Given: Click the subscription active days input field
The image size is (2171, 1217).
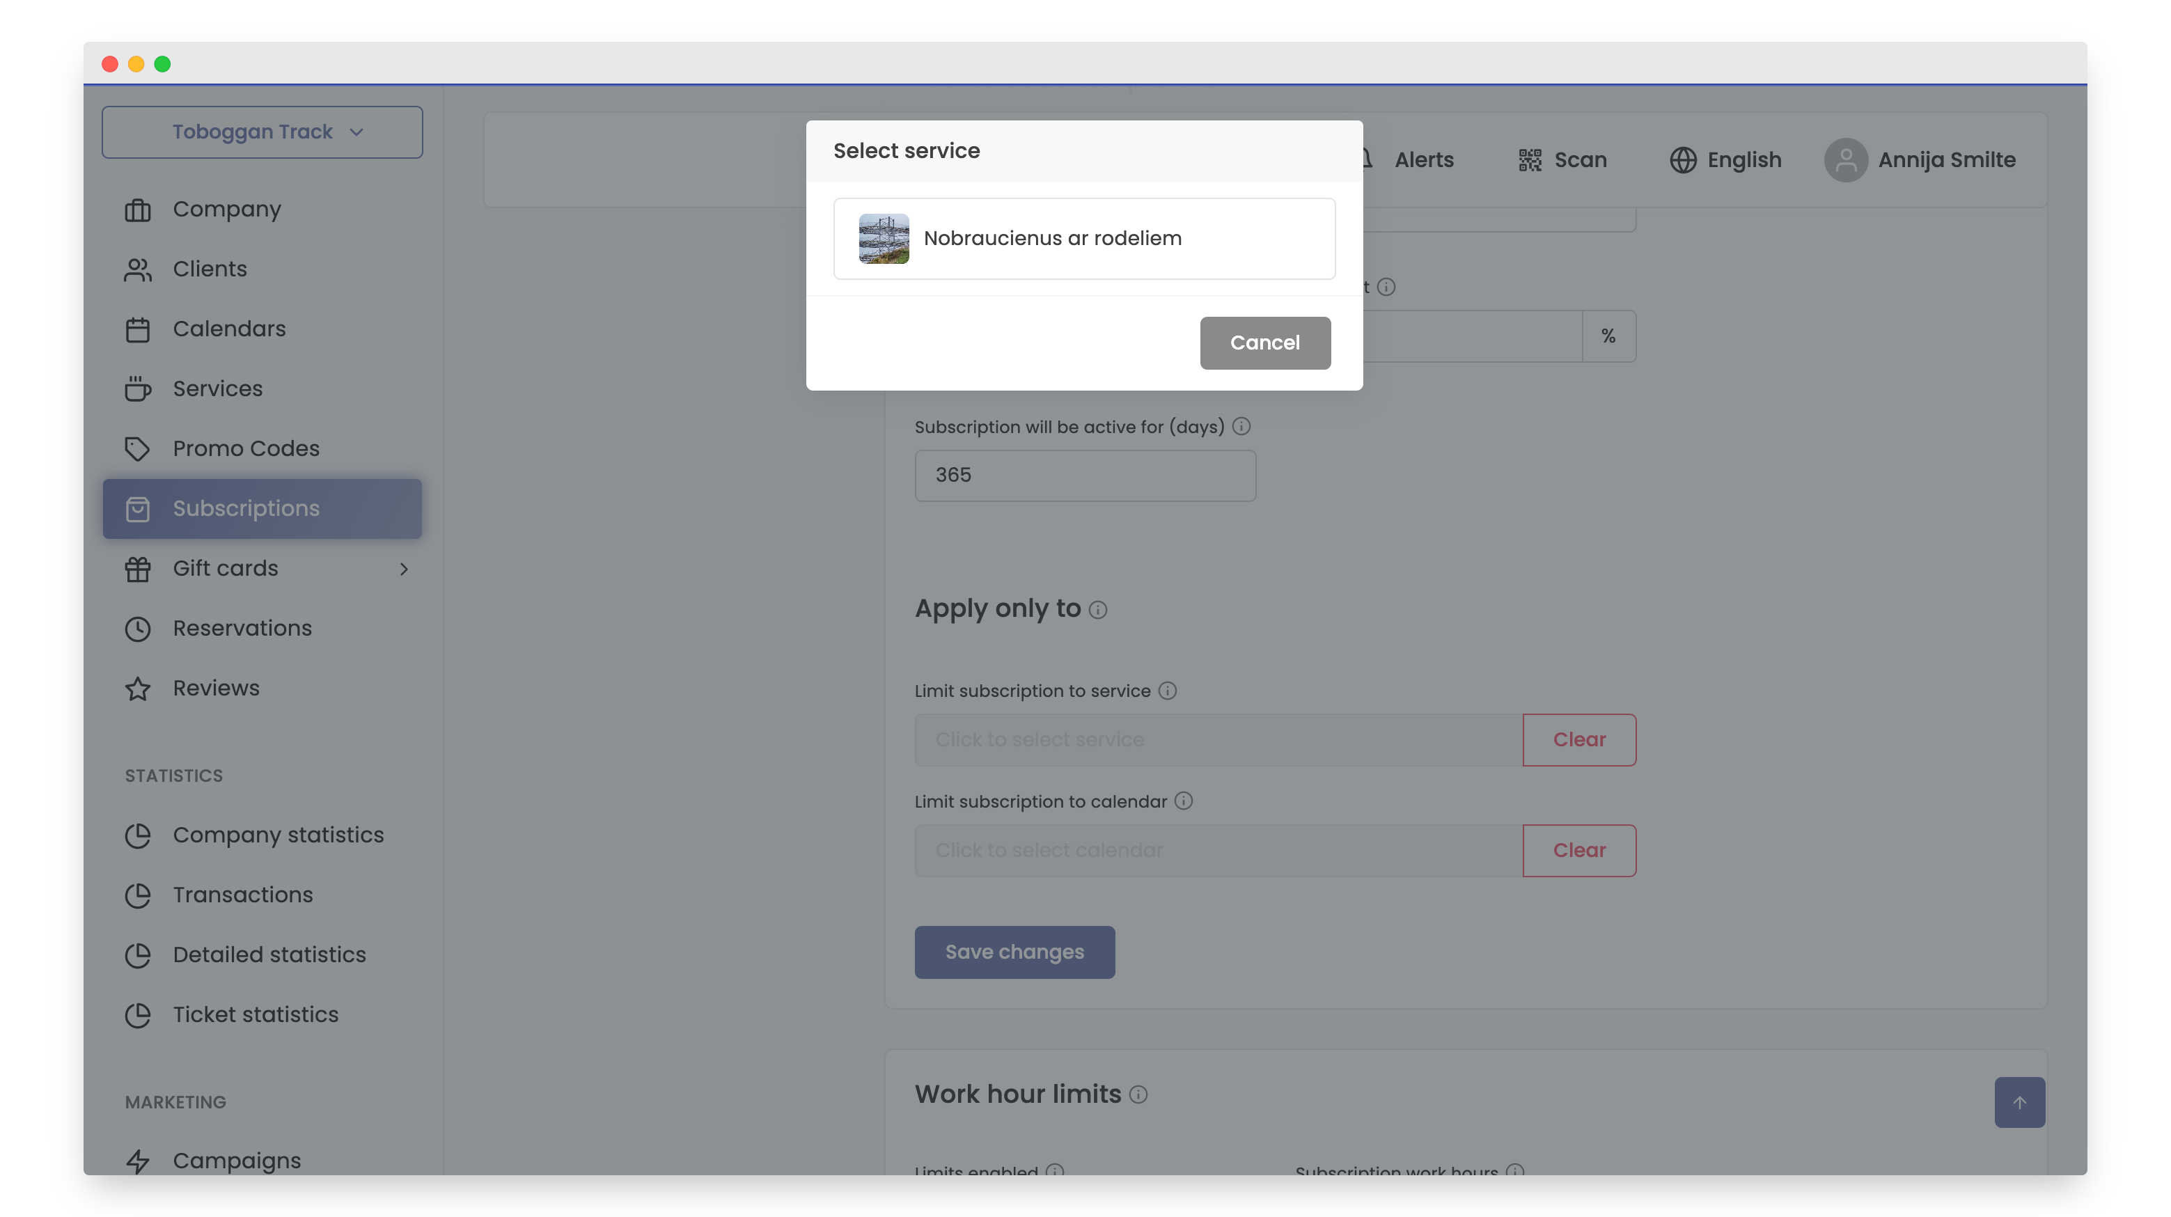Looking at the screenshot, I should coord(1085,476).
